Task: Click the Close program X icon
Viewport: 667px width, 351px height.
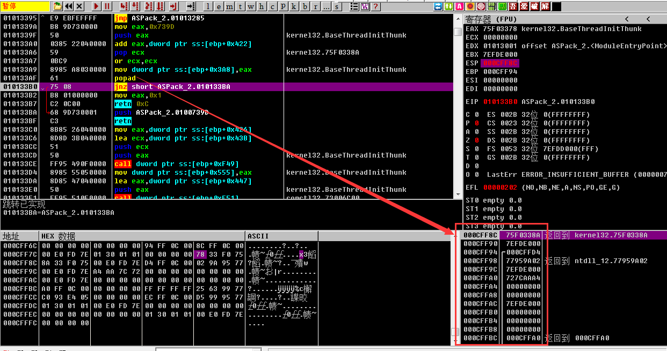Action: pos(79,6)
